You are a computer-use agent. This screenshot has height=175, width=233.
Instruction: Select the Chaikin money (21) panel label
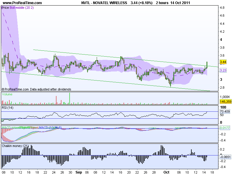pyautogui.click(x=15, y=146)
